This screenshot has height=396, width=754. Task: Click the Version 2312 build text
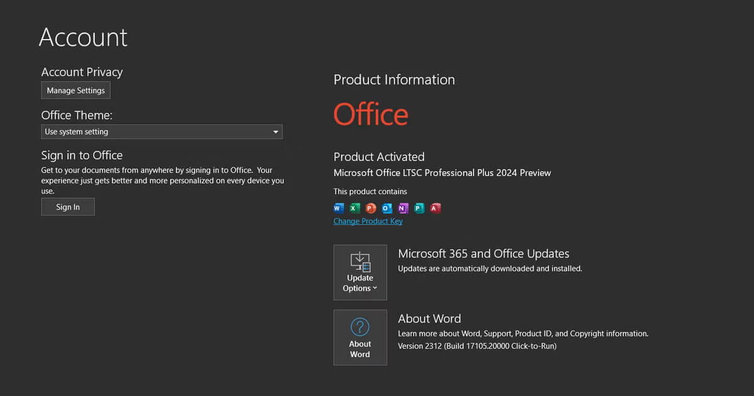[477, 346]
